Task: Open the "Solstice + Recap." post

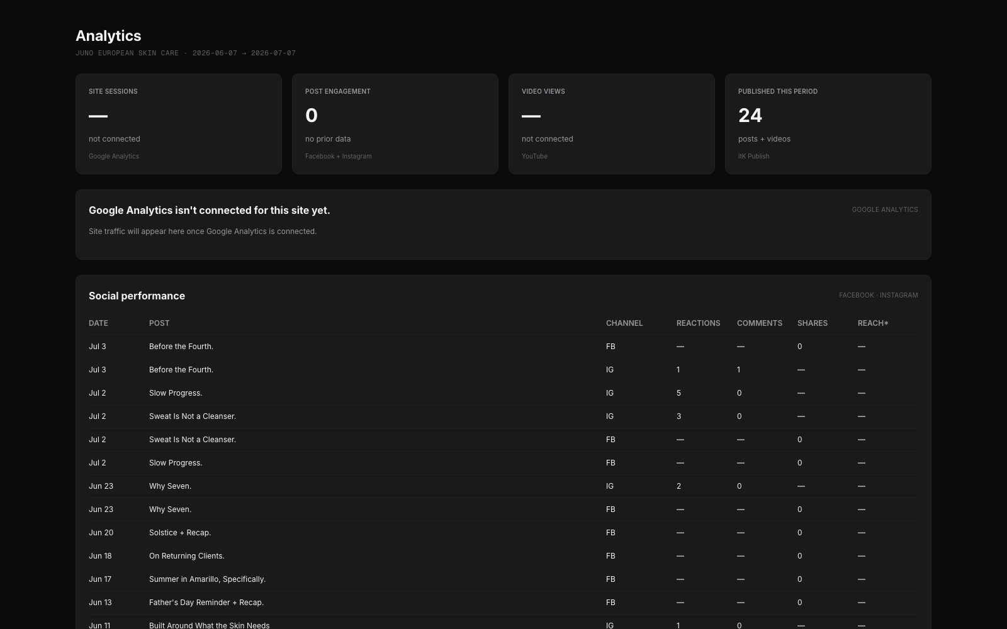Action: click(180, 533)
